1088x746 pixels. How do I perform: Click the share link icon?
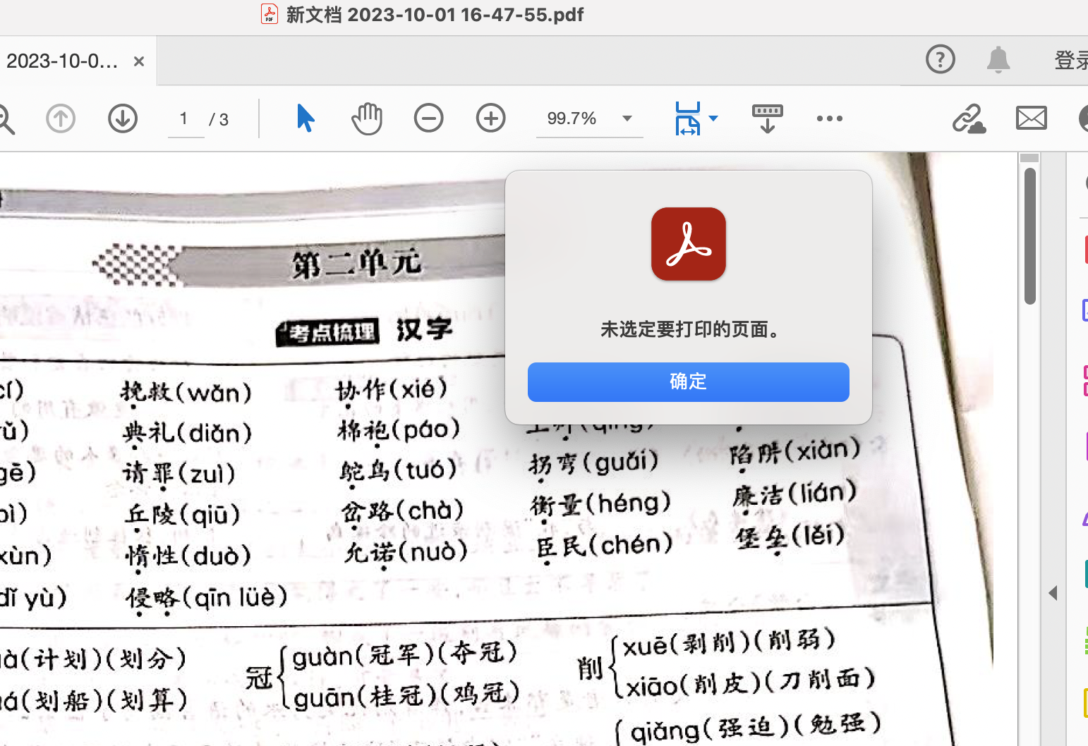coord(969,118)
